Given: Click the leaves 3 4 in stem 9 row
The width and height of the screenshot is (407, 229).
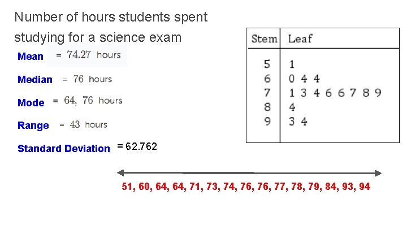Looking at the screenshot, I should coord(298,121).
